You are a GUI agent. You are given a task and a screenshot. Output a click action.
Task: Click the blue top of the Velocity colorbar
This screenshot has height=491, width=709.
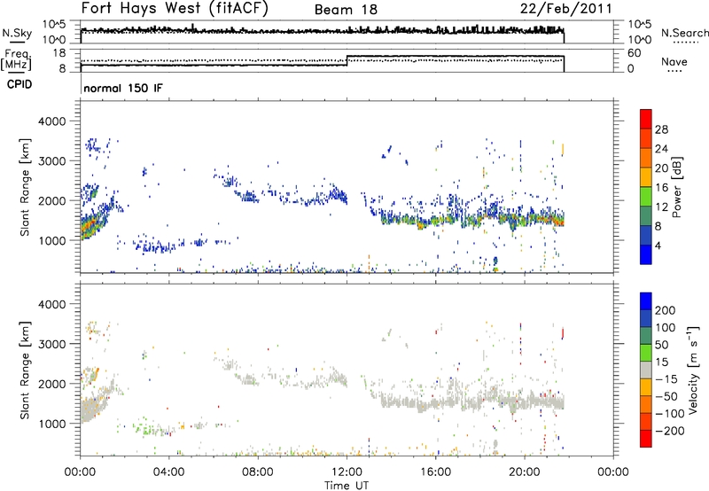pyautogui.click(x=646, y=300)
